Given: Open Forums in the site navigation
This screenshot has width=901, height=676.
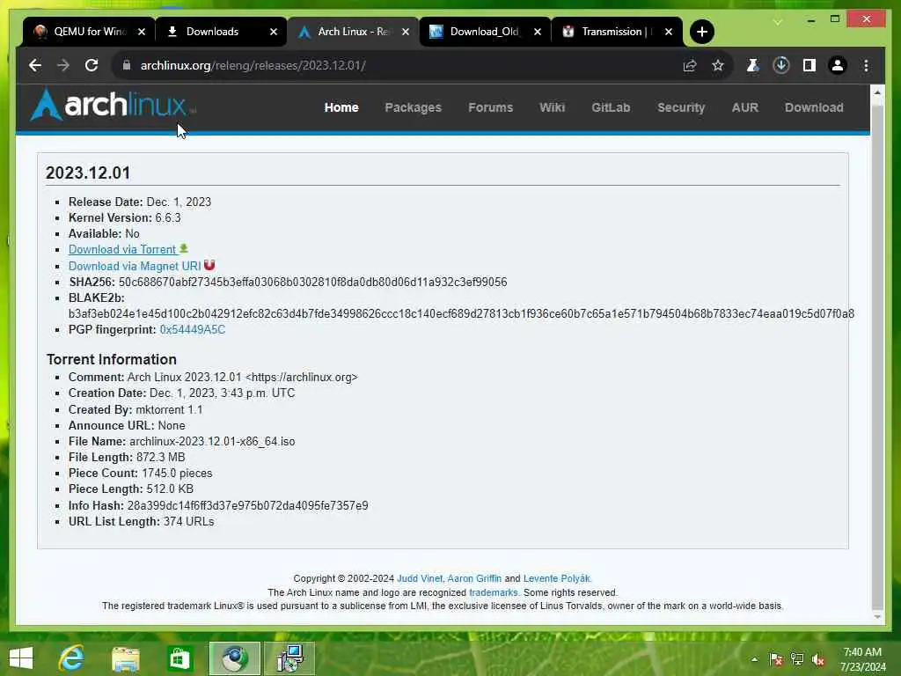Looking at the screenshot, I should 490,107.
